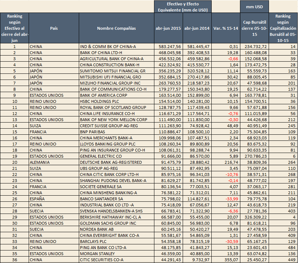The width and height of the screenshot is (298, 263).
Task: Click 'CHINA CONSTRUCTION BANK-H' company cell
Action: (116, 65)
